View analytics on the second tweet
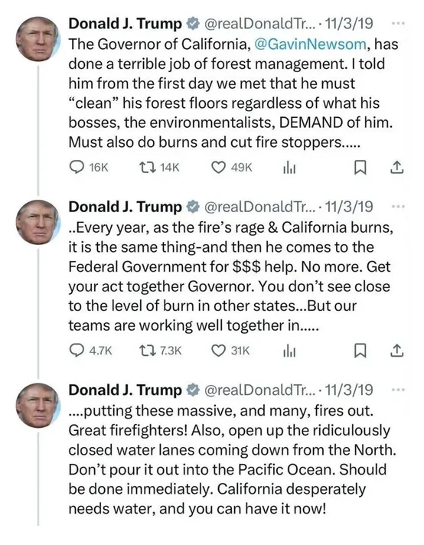The image size is (424, 545). tap(289, 351)
